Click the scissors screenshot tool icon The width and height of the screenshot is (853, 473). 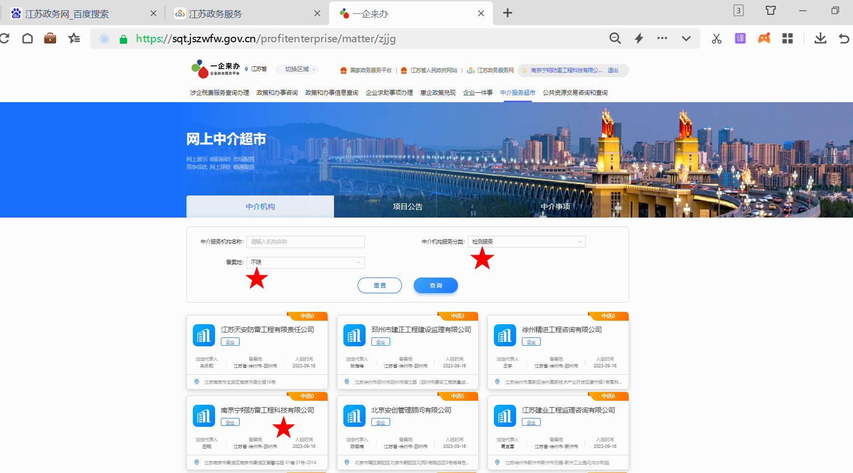pyautogui.click(x=716, y=38)
